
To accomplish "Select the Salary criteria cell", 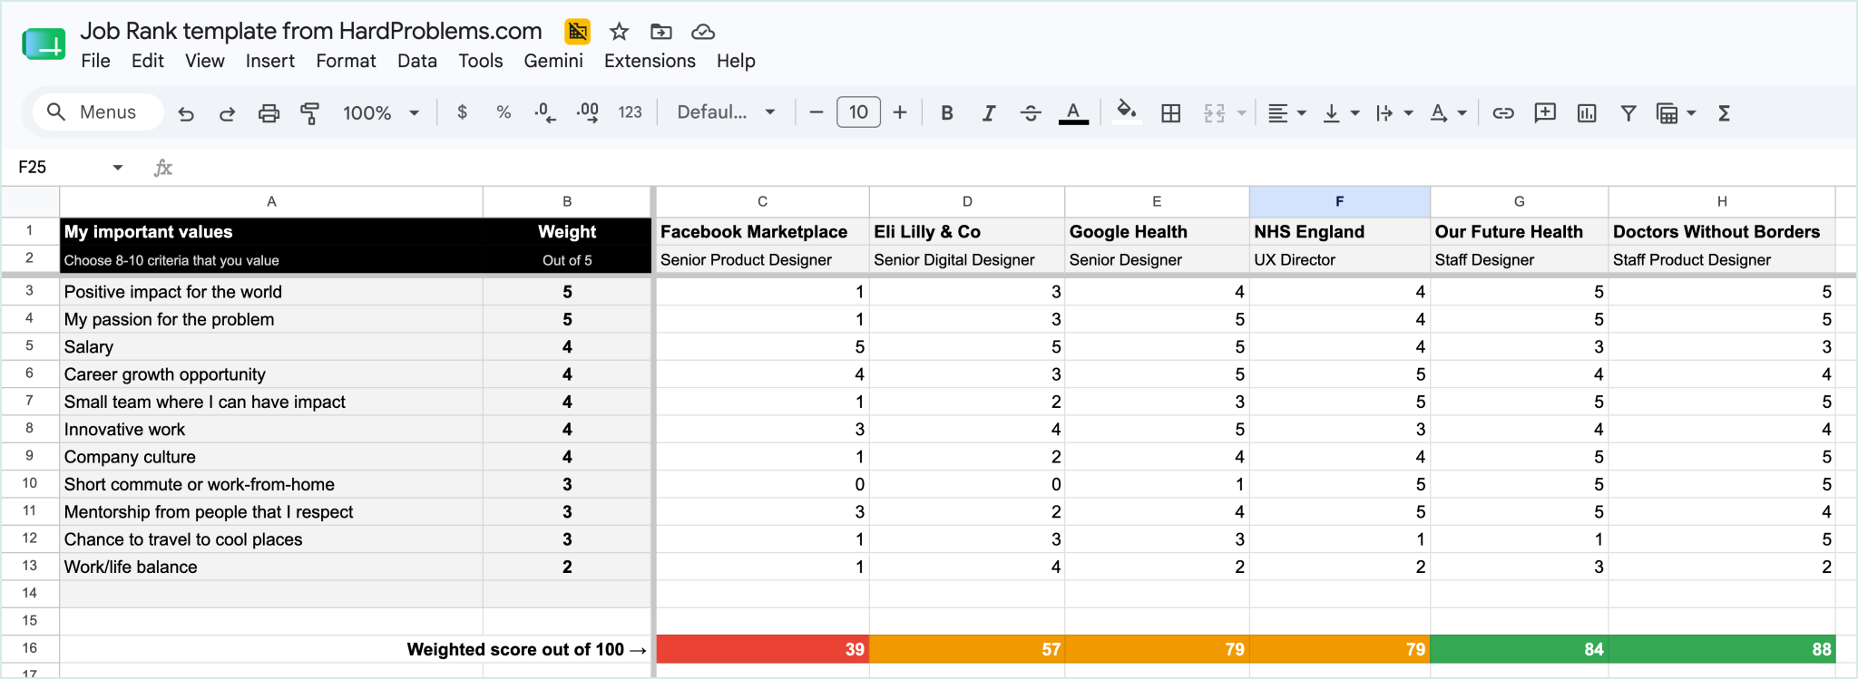I will pos(271,346).
